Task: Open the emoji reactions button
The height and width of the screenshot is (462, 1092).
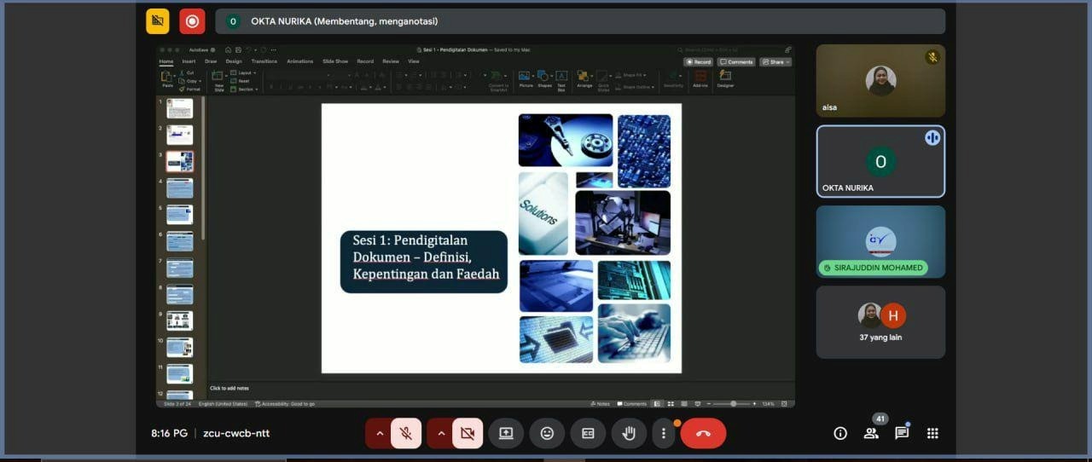Action: point(547,433)
